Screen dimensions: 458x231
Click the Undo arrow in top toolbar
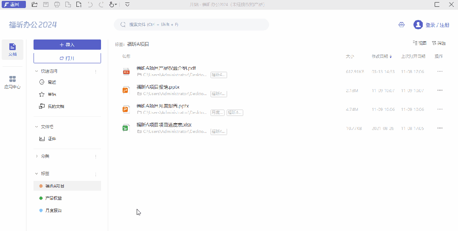(90, 5)
